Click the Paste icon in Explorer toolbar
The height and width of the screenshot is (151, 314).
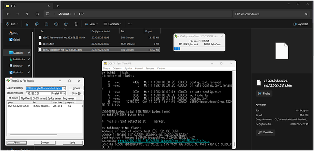[x=46, y=24]
